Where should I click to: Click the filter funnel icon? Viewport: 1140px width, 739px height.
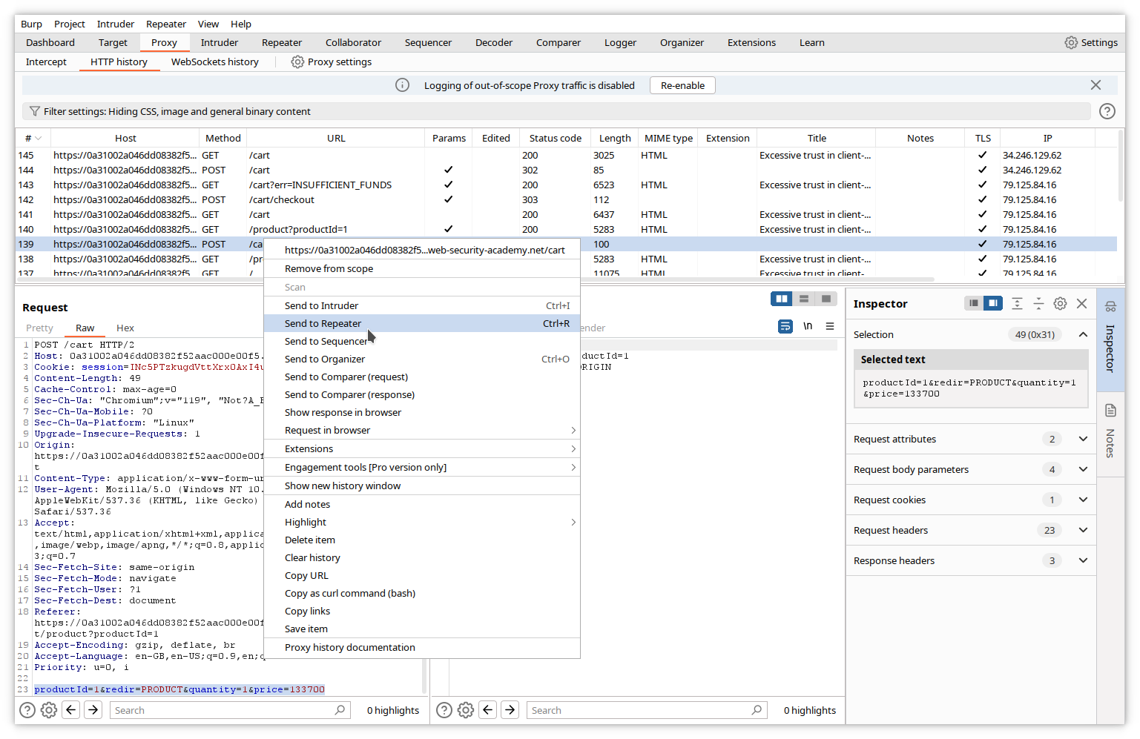[x=34, y=112]
